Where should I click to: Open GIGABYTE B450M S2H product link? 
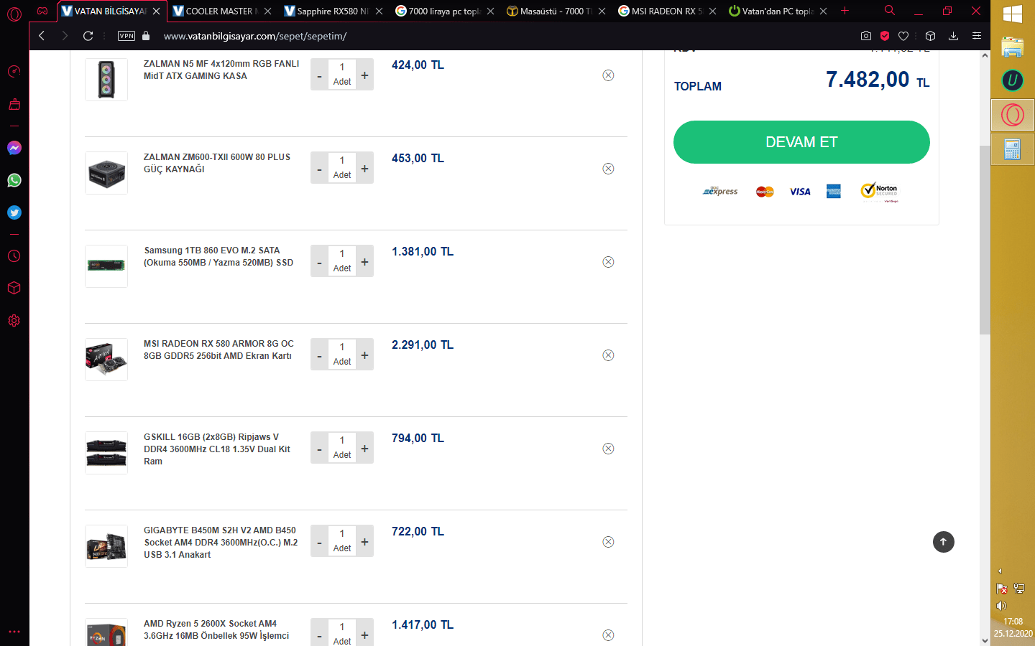(221, 542)
